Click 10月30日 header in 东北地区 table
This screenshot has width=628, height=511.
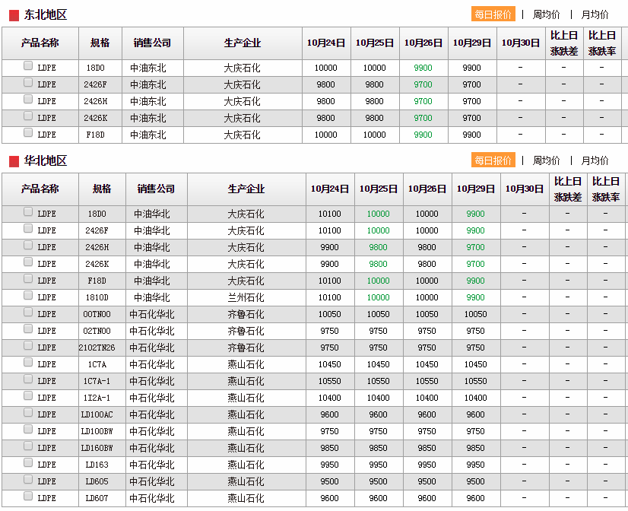[x=521, y=43]
